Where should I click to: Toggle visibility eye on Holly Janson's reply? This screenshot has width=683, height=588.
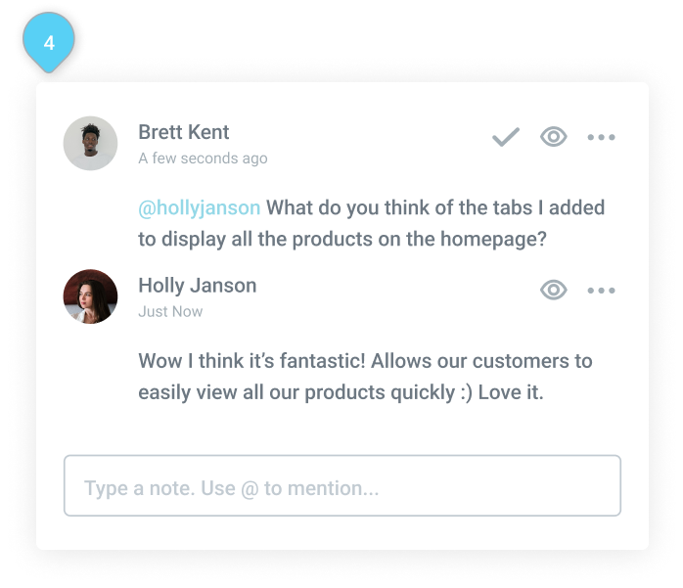pos(554,290)
